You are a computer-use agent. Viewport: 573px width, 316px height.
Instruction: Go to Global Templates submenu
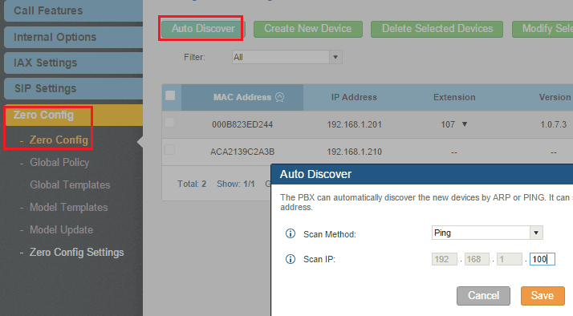(x=70, y=184)
